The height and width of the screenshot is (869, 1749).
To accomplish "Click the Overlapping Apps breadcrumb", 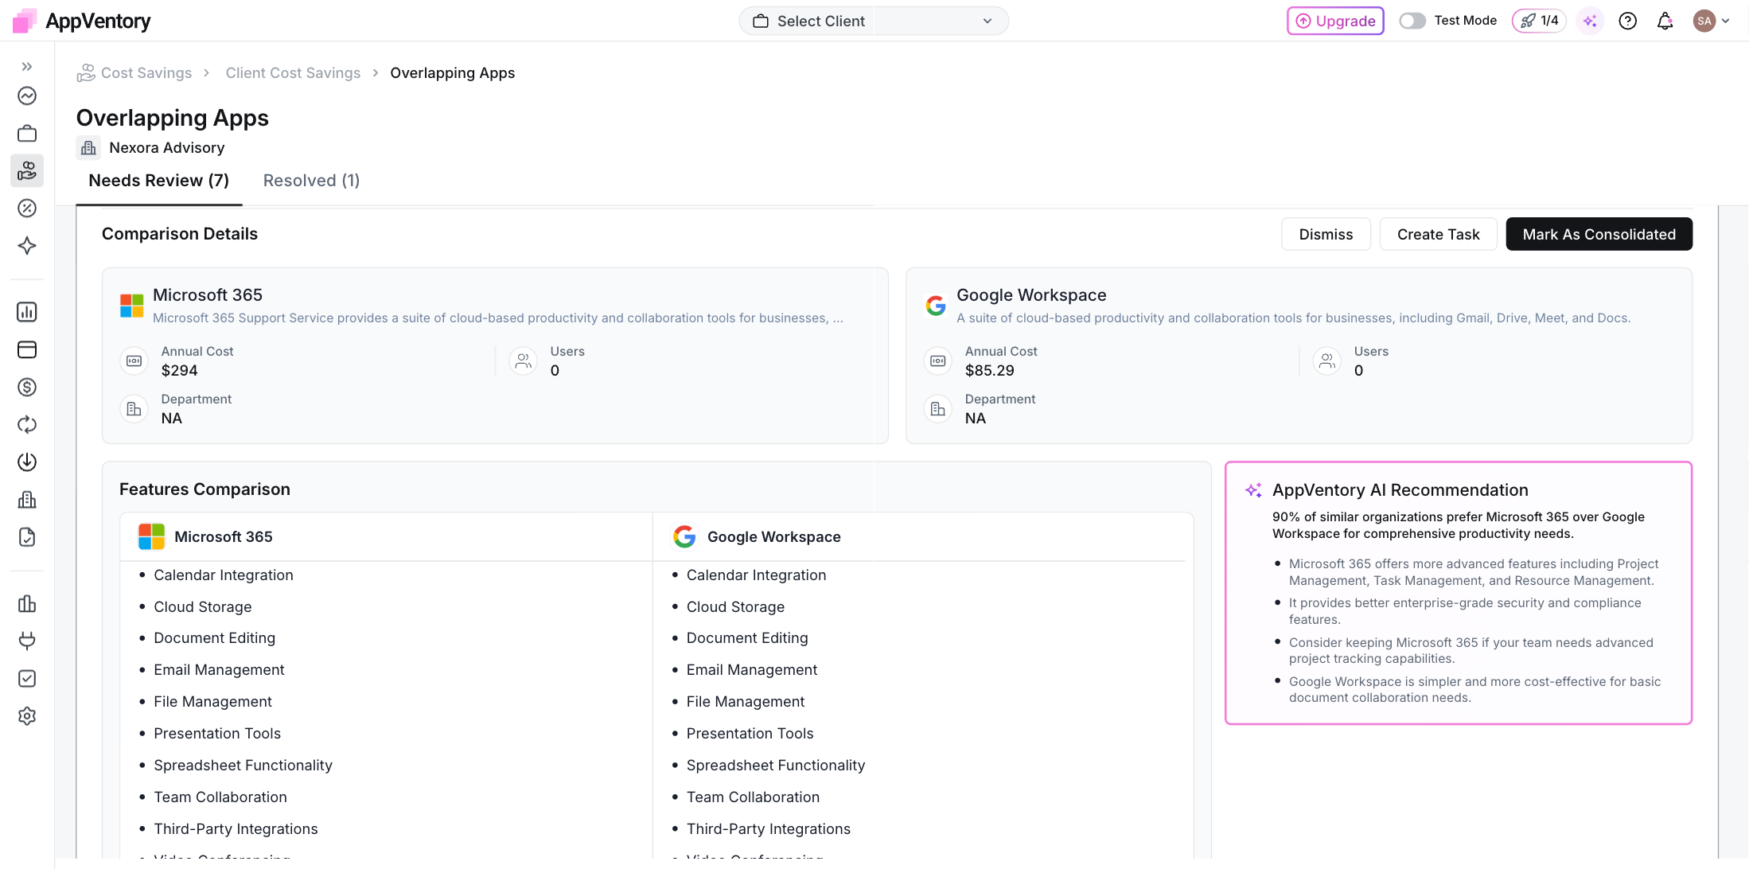I will tap(452, 73).
